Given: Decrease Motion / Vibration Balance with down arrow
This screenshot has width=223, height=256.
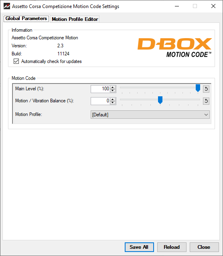Looking at the screenshot, I should pyautogui.click(x=112, y=103).
